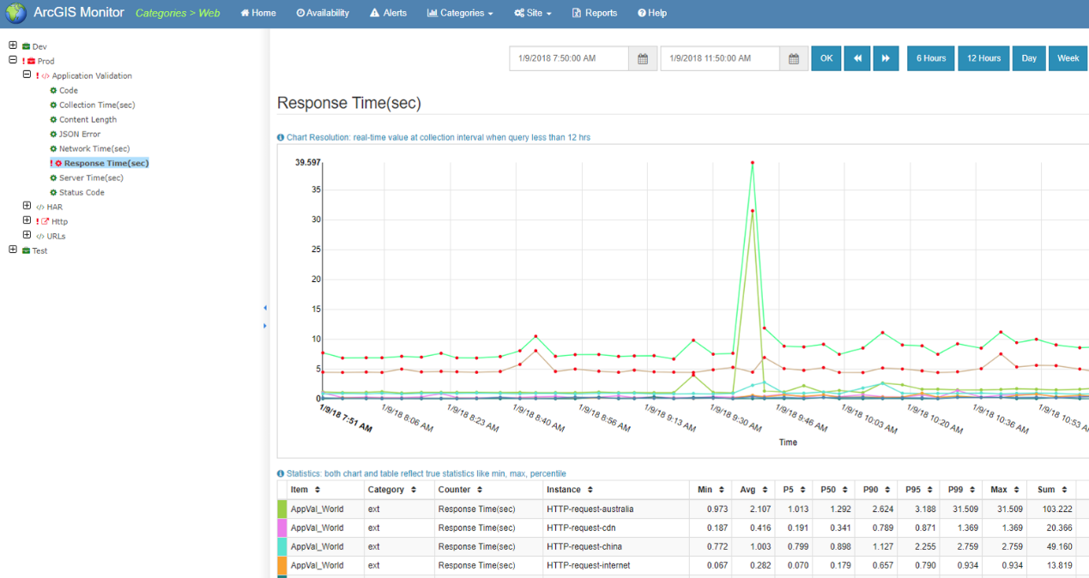This screenshot has height=578, width=1089.
Task: Open the Categories dropdown menu
Action: tap(460, 13)
